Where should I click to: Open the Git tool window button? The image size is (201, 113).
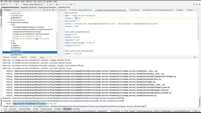click(5, 109)
